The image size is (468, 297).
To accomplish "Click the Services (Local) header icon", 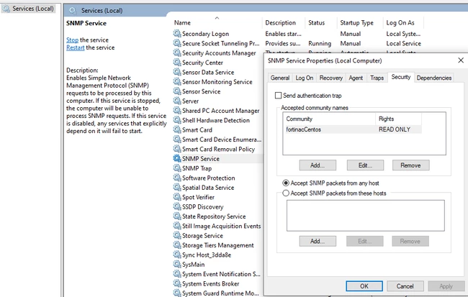I will tap(73, 11).
